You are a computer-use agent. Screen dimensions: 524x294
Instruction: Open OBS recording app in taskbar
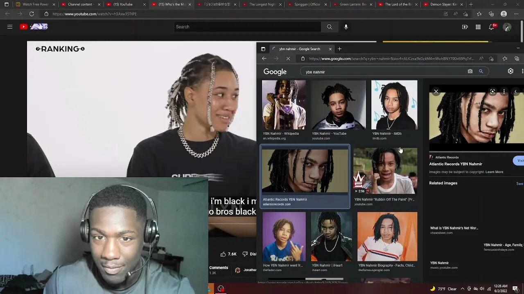[221, 289]
